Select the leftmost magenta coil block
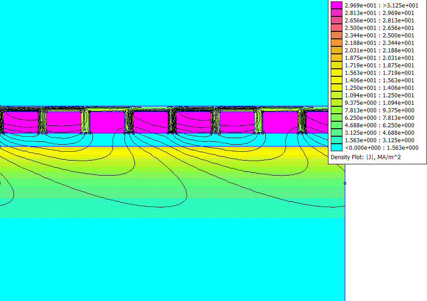The height and width of the screenshot is (301, 427). coord(21,121)
